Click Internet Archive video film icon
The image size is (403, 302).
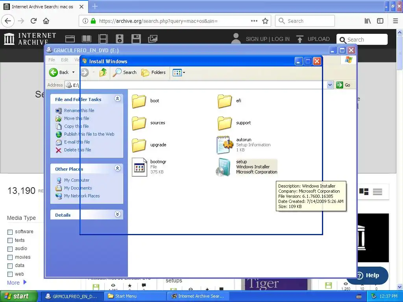pyautogui.click(x=103, y=39)
